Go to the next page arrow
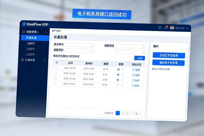The width and height of the screenshot is (204, 136). (133, 114)
